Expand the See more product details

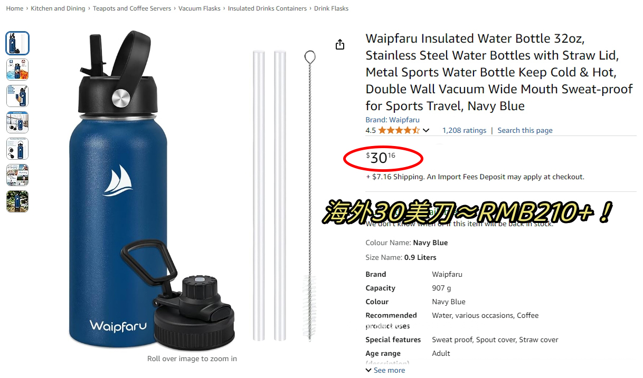coord(385,370)
